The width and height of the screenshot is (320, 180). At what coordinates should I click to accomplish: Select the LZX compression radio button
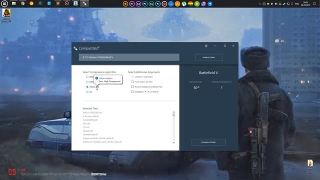pyautogui.click(x=87, y=92)
